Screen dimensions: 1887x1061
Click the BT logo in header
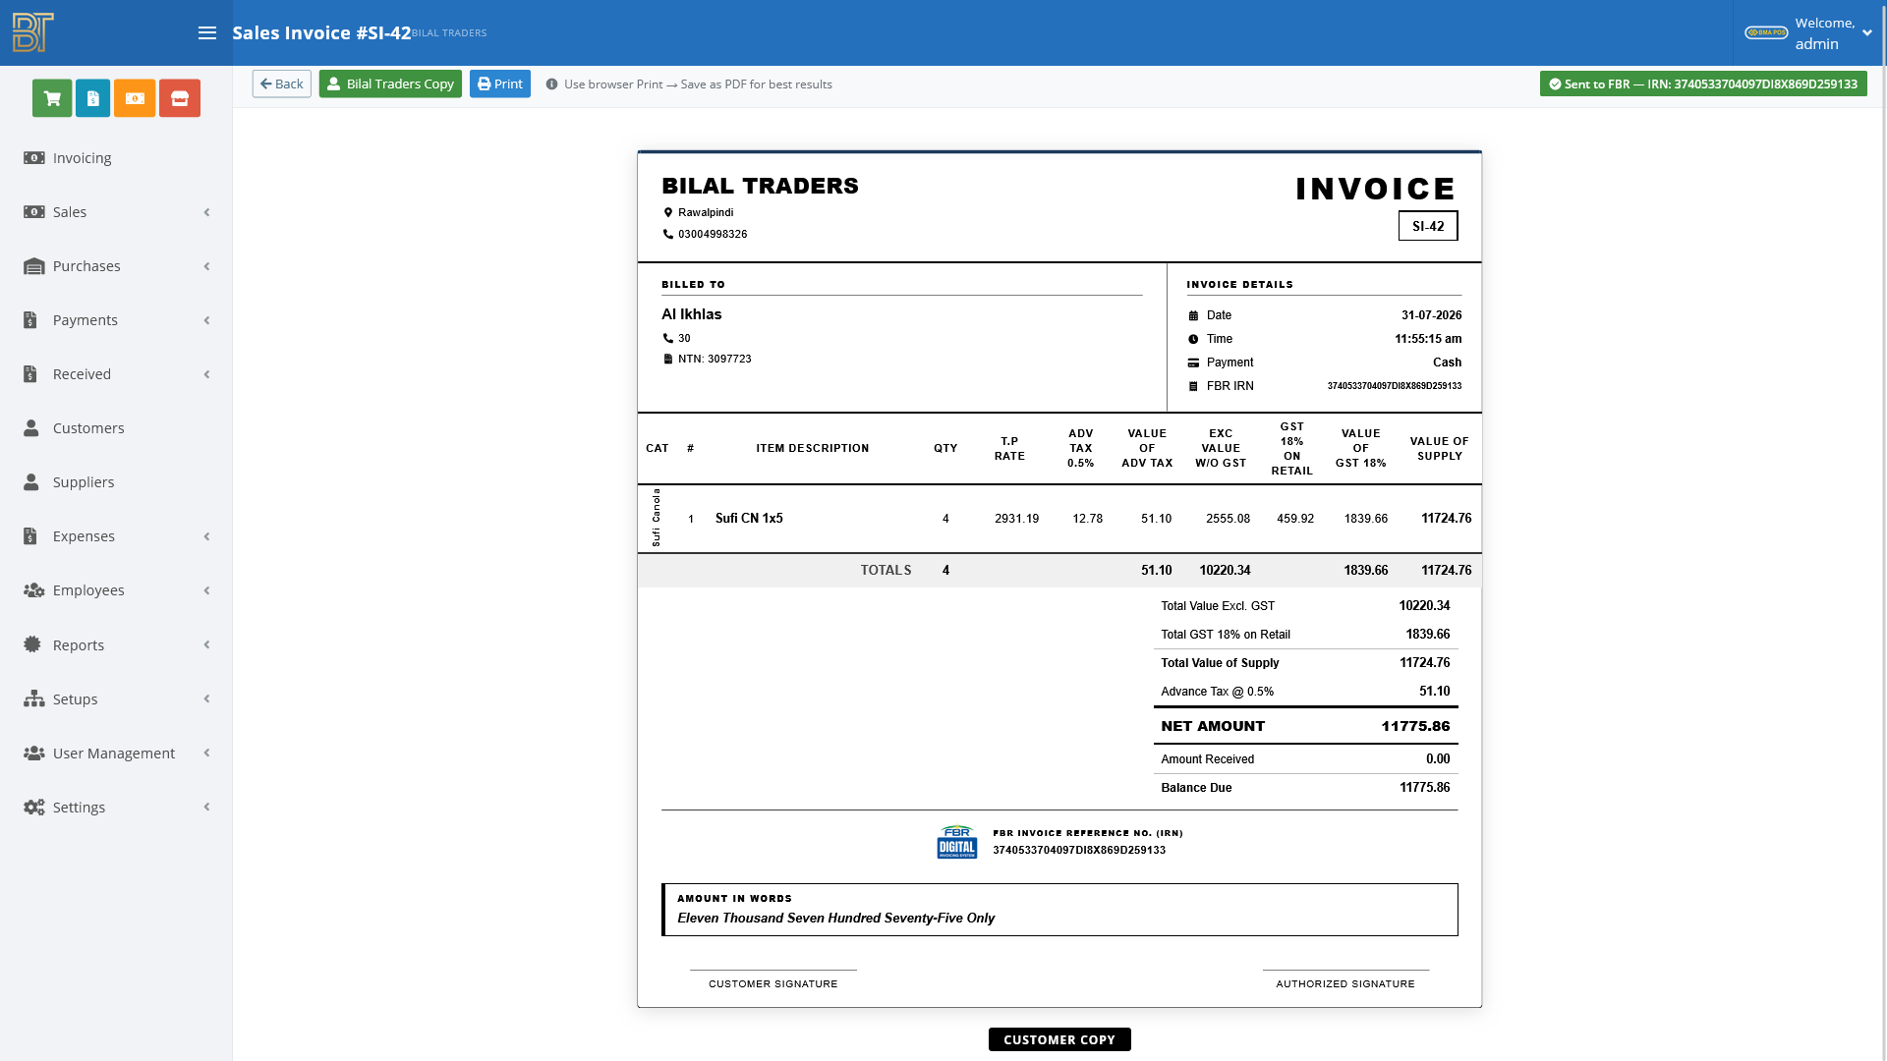33,32
